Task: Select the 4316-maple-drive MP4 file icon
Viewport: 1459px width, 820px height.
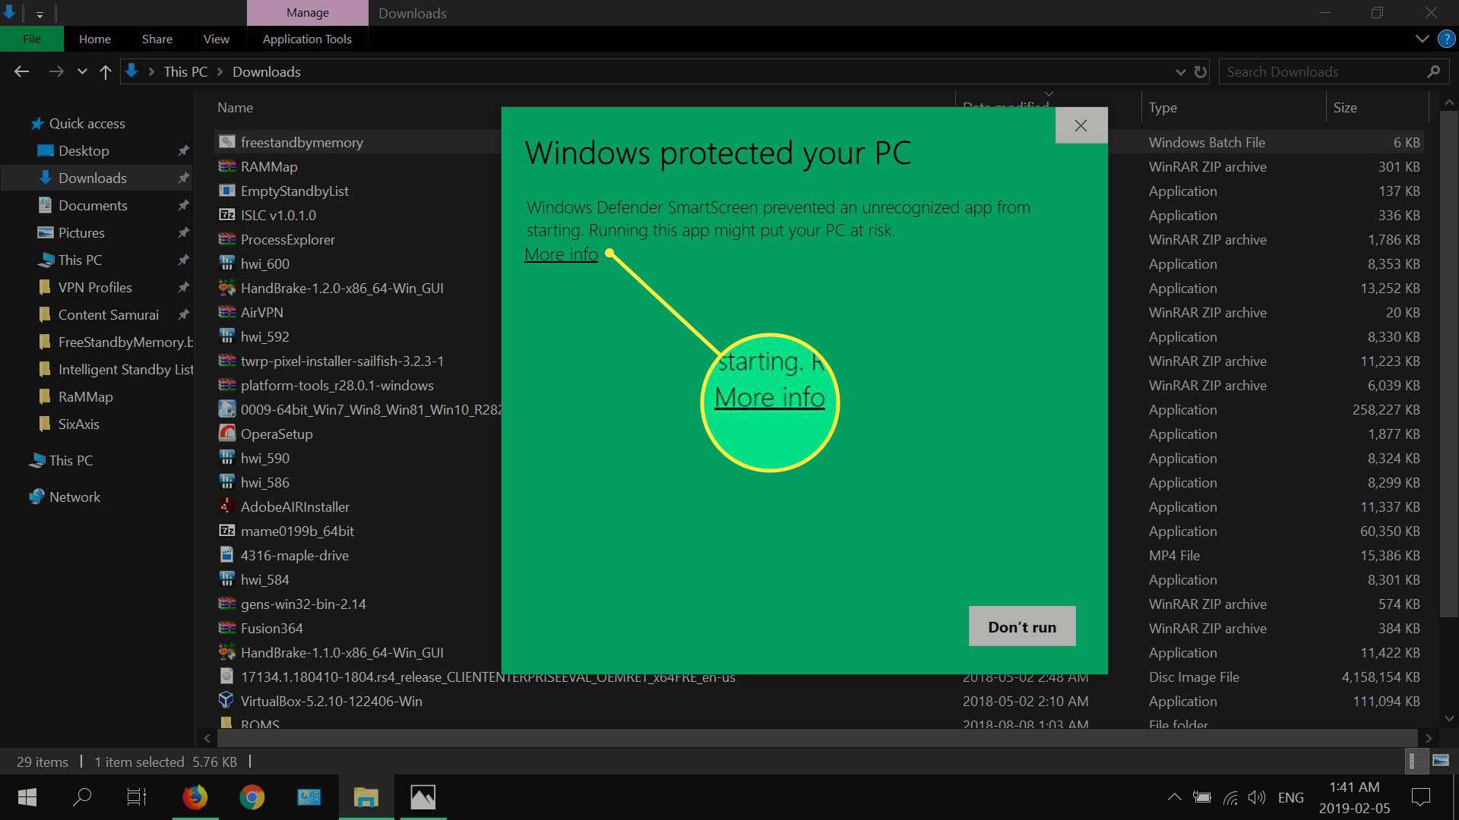Action: [x=226, y=555]
